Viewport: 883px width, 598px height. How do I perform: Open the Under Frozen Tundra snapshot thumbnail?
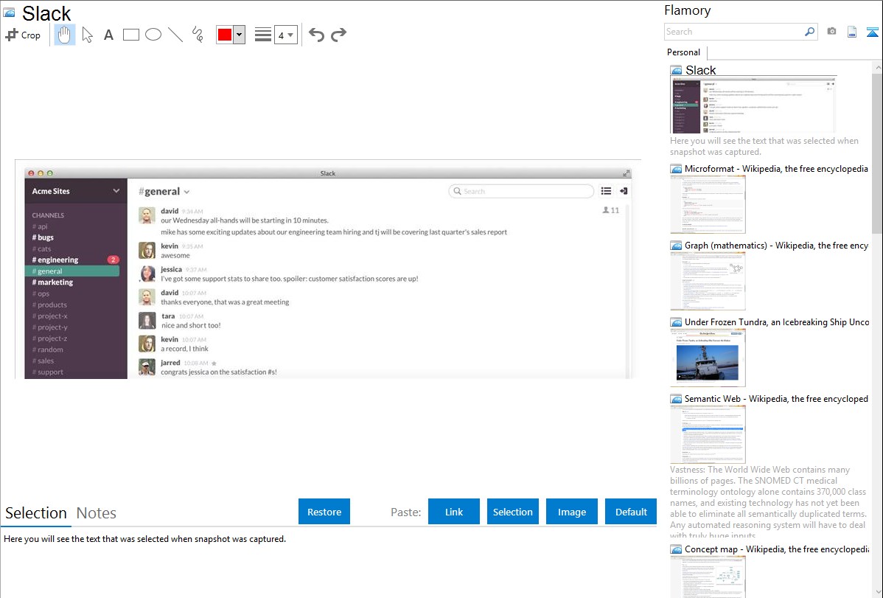pos(708,358)
